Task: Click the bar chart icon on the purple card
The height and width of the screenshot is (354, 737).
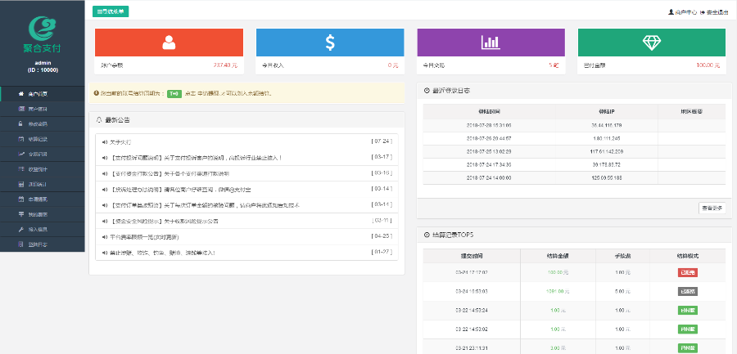Action: coord(491,43)
